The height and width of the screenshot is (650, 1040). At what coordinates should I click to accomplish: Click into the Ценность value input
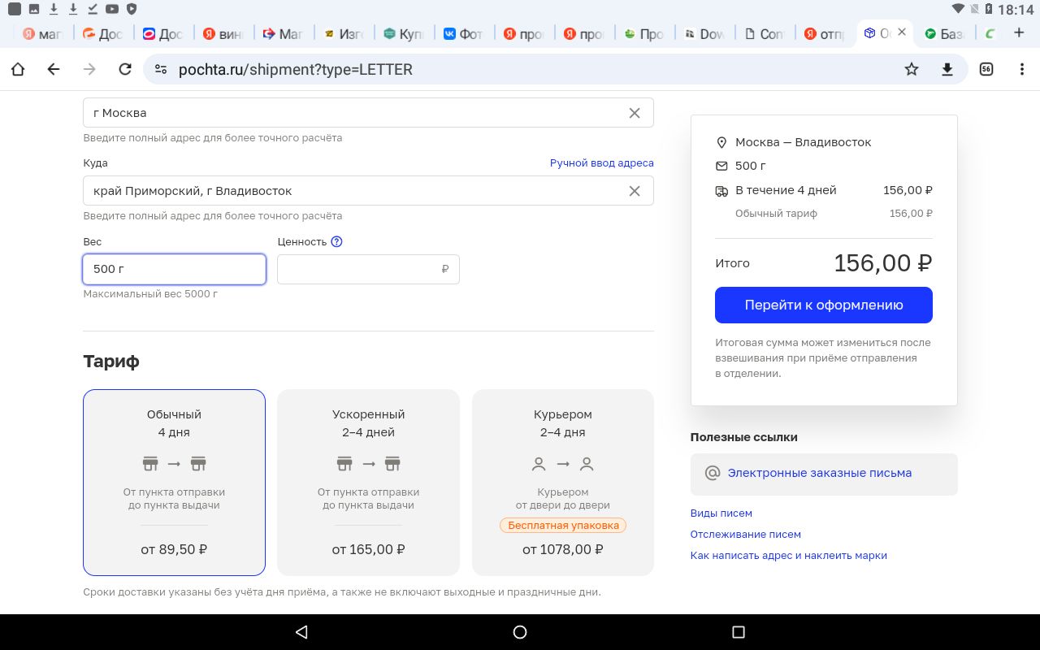coord(357,269)
